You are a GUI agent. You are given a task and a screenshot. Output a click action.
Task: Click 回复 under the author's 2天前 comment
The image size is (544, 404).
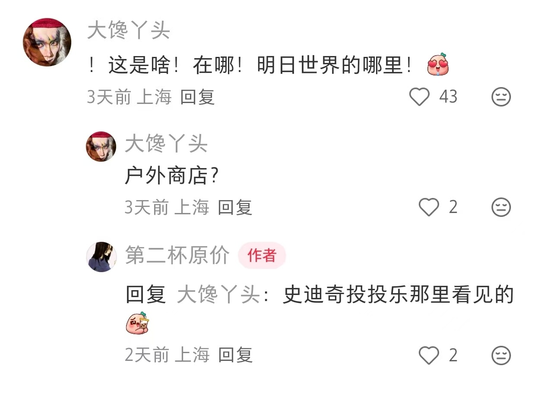coord(235,355)
